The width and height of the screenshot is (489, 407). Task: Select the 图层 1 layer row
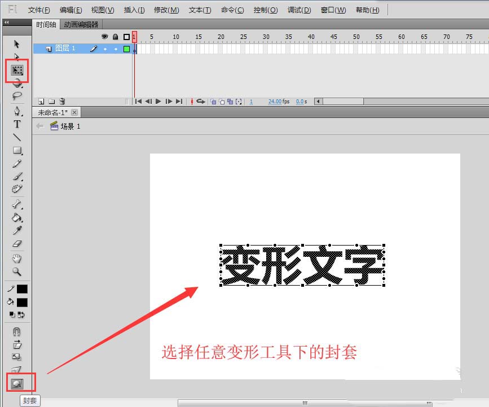(x=83, y=49)
